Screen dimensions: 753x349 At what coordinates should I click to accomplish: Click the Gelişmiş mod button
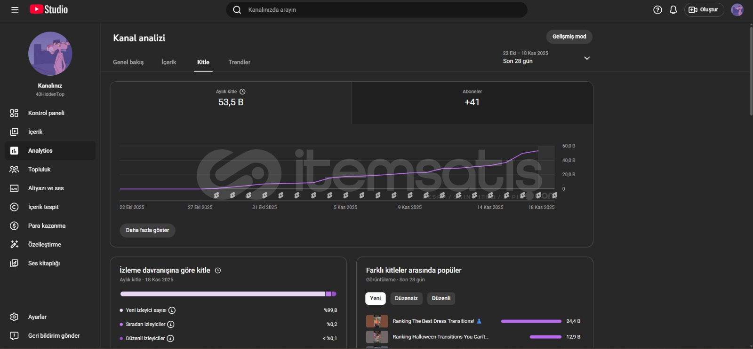569,37
